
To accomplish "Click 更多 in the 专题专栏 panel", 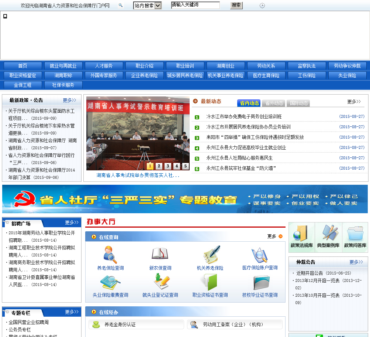I will tap(72, 312).
